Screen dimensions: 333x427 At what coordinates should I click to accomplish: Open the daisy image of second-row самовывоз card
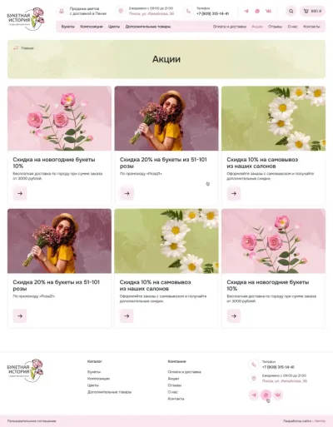tap(166, 241)
